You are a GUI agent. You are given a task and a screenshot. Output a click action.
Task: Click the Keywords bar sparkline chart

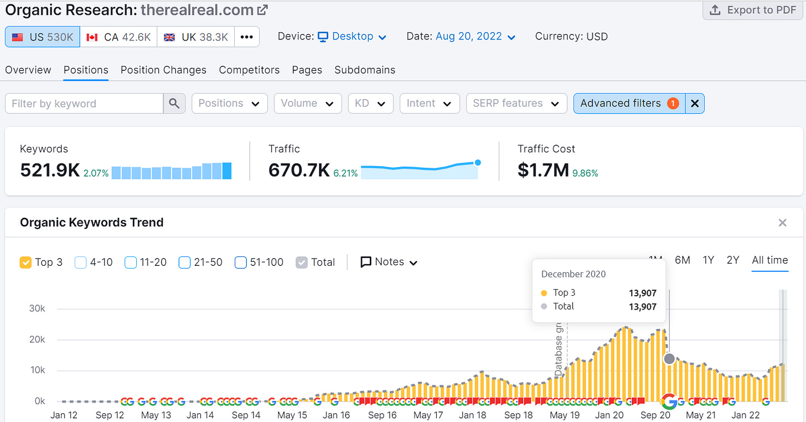[x=172, y=171]
